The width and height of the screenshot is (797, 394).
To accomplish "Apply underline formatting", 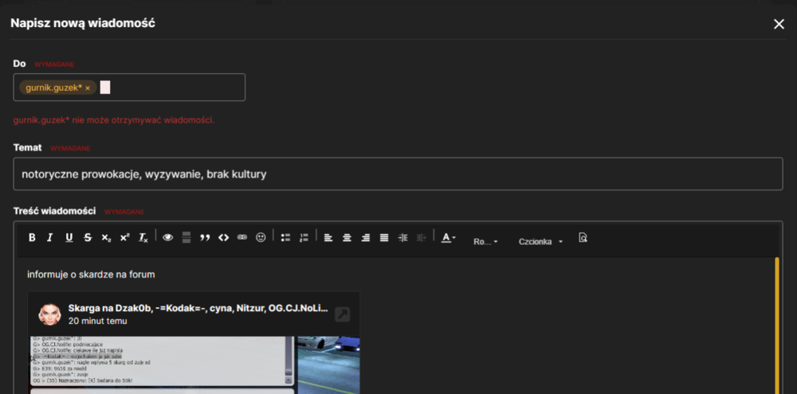I will point(69,238).
